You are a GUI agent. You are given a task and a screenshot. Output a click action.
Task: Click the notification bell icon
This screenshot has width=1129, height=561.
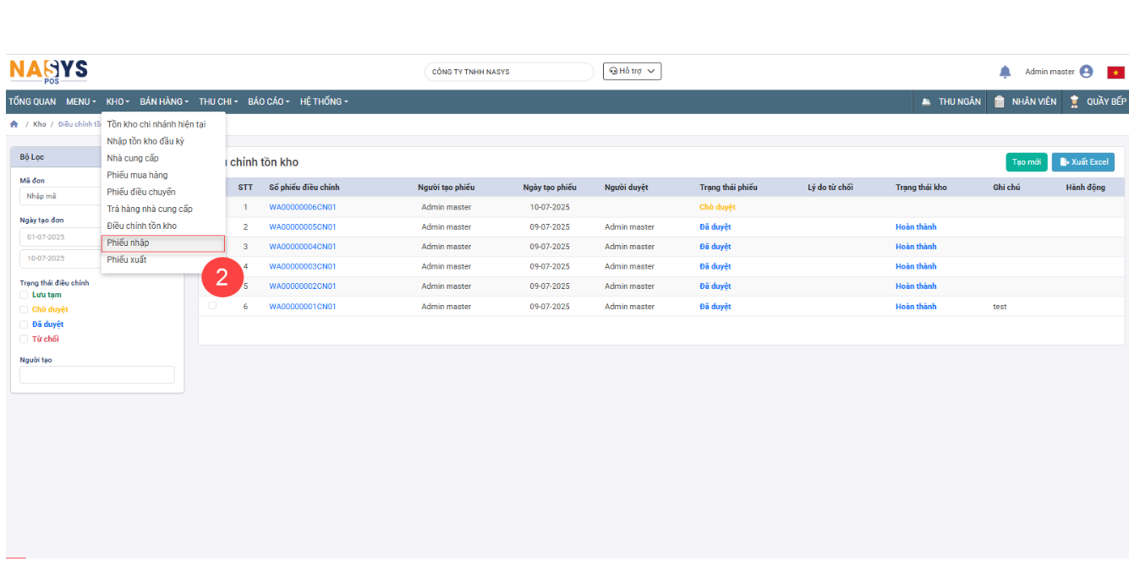click(1005, 72)
